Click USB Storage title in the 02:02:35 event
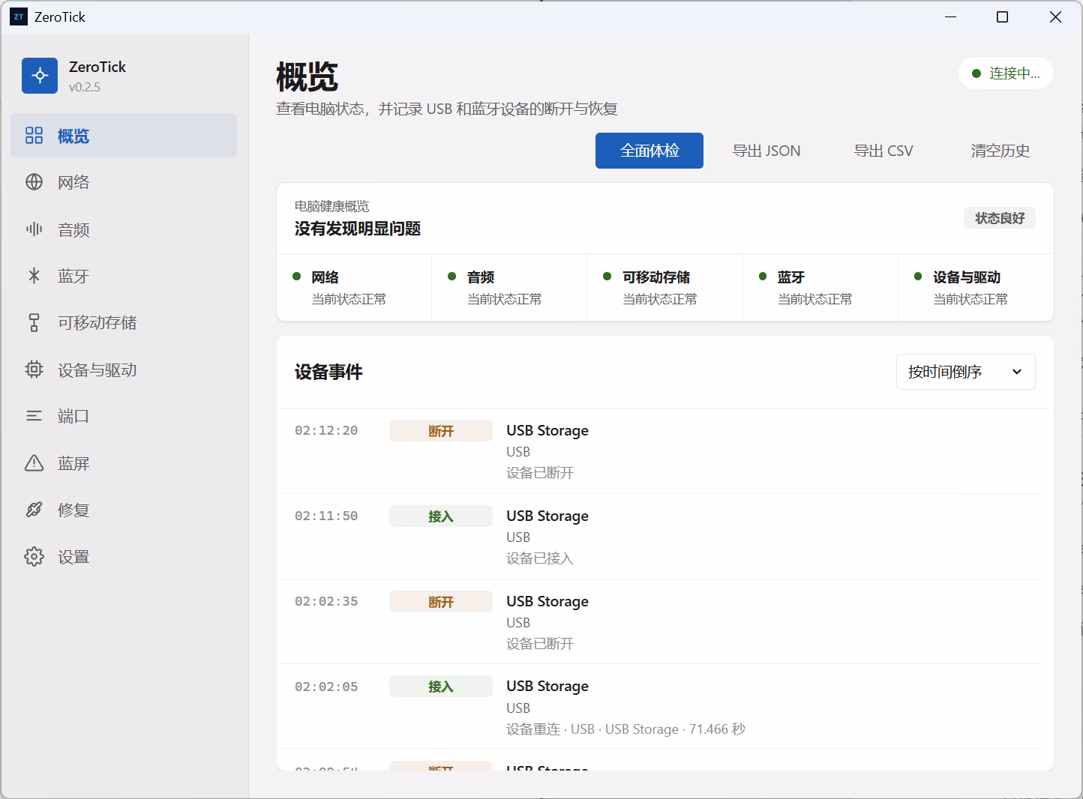This screenshot has height=799, width=1083. pos(547,601)
